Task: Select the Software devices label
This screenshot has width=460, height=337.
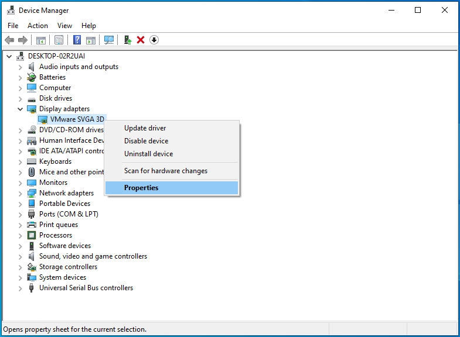Action: [65, 246]
